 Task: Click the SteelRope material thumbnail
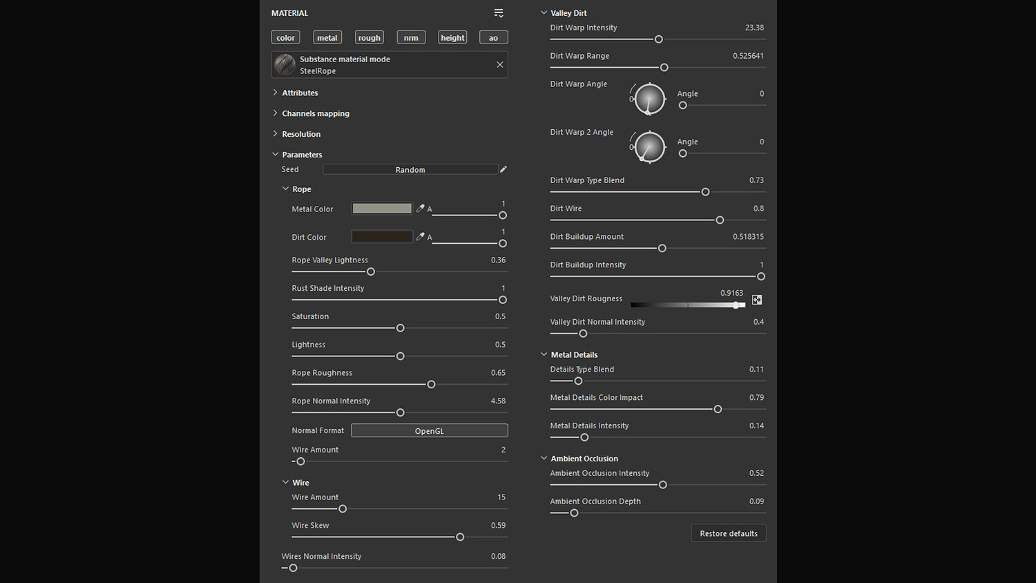click(285, 65)
